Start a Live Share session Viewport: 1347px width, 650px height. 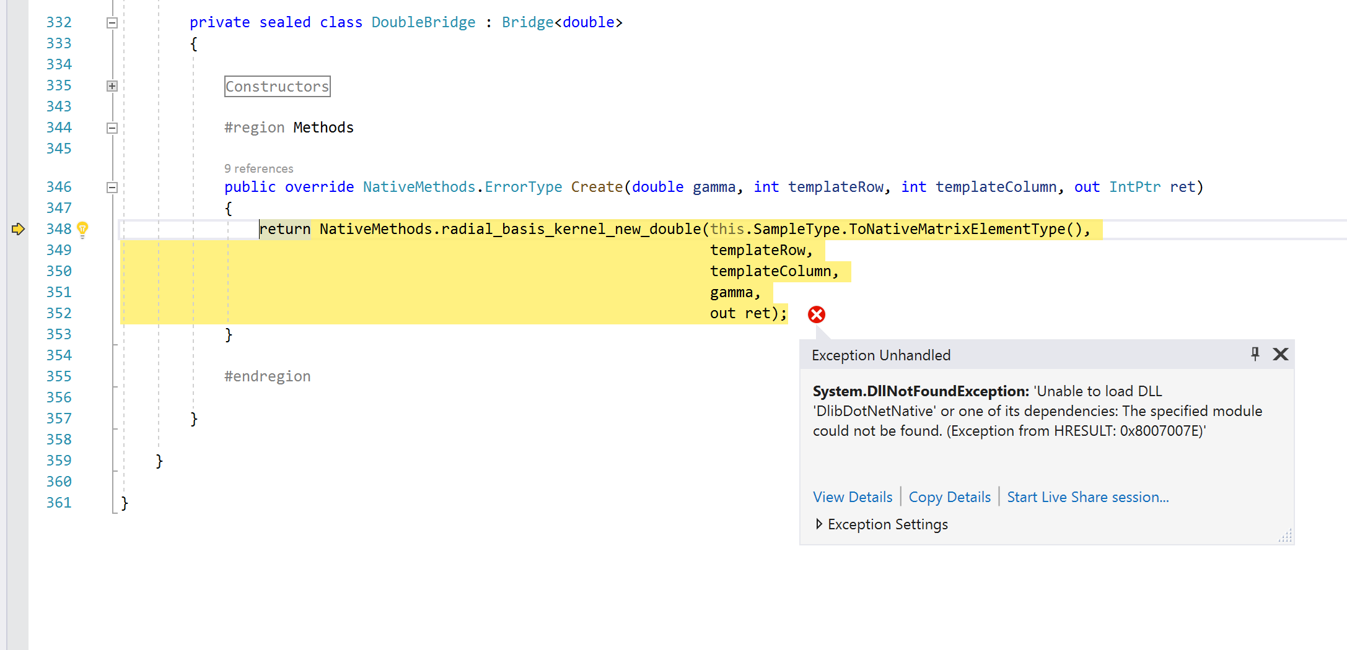pos(1087,497)
